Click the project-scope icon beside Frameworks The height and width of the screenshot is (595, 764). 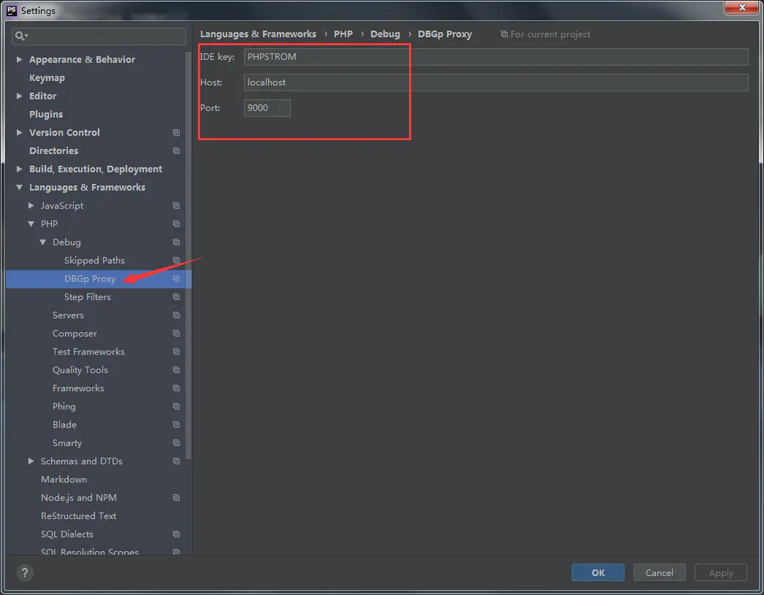pos(176,388)
